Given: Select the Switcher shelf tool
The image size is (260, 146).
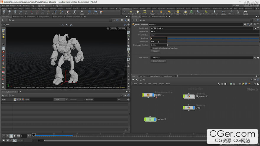Looking at the screenshot, I should click(238, 12).
